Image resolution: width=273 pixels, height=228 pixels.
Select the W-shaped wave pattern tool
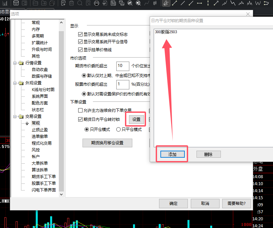(x=258, y=3)
